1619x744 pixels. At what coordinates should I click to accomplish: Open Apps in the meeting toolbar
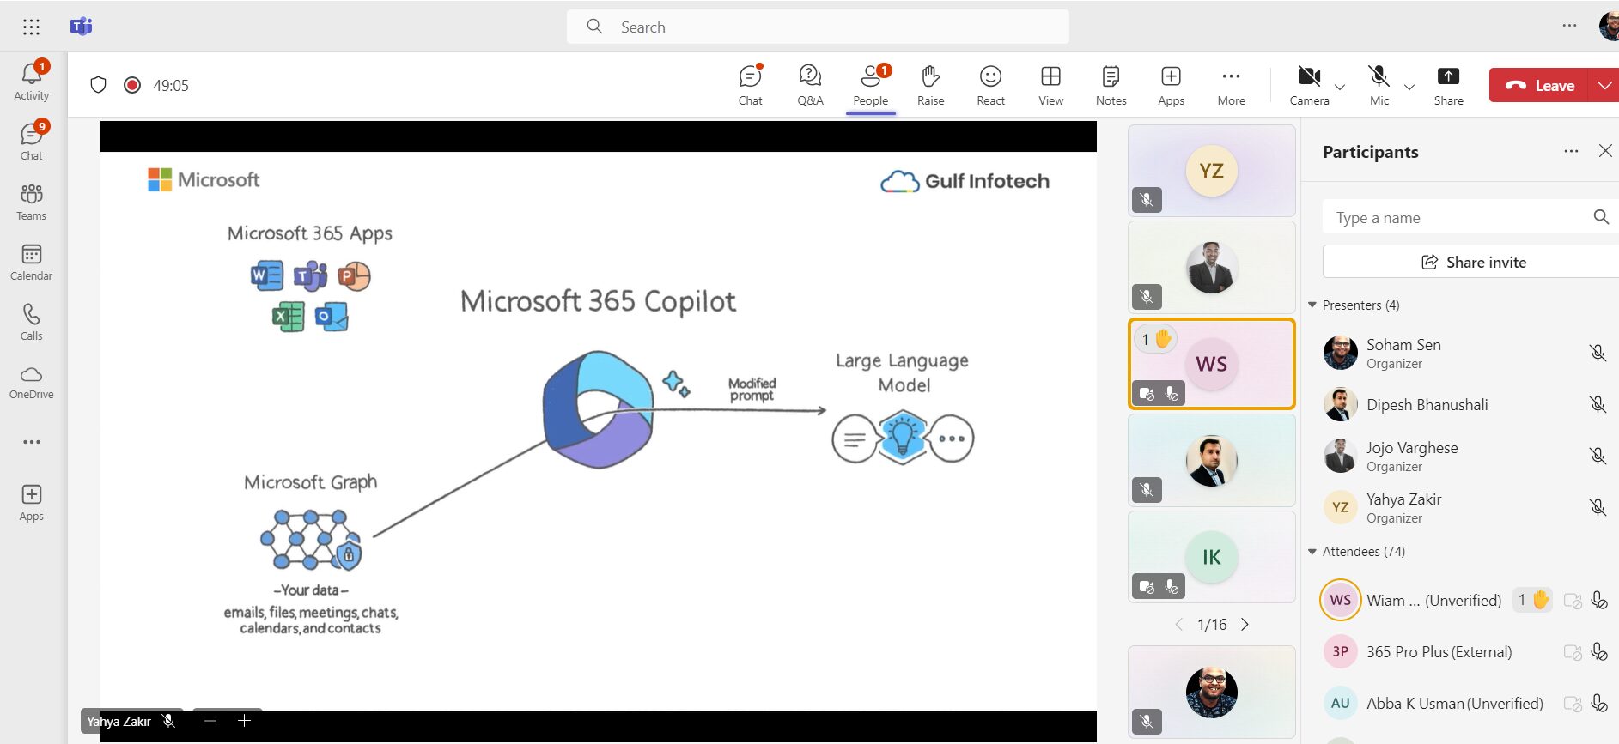[1171, 85]
